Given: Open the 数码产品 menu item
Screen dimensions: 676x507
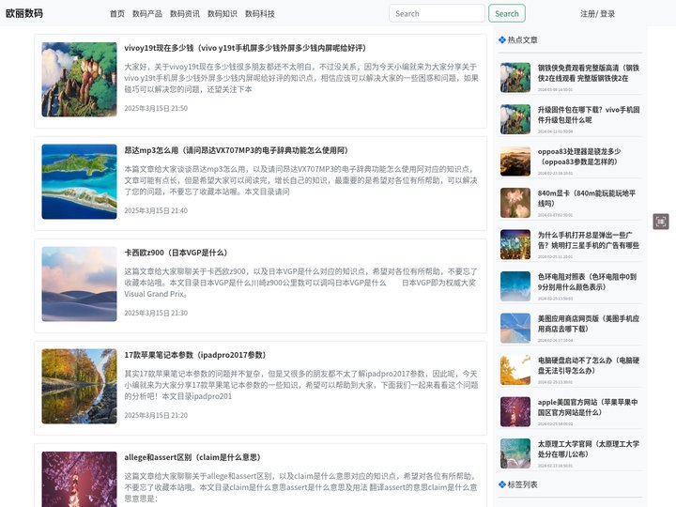Looking at the screenshot, I should point(147,14).
